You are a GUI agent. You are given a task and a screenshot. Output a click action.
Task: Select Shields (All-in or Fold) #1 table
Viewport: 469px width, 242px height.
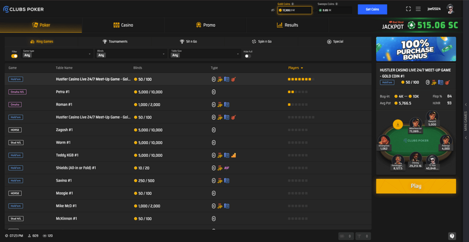(188, 168)
